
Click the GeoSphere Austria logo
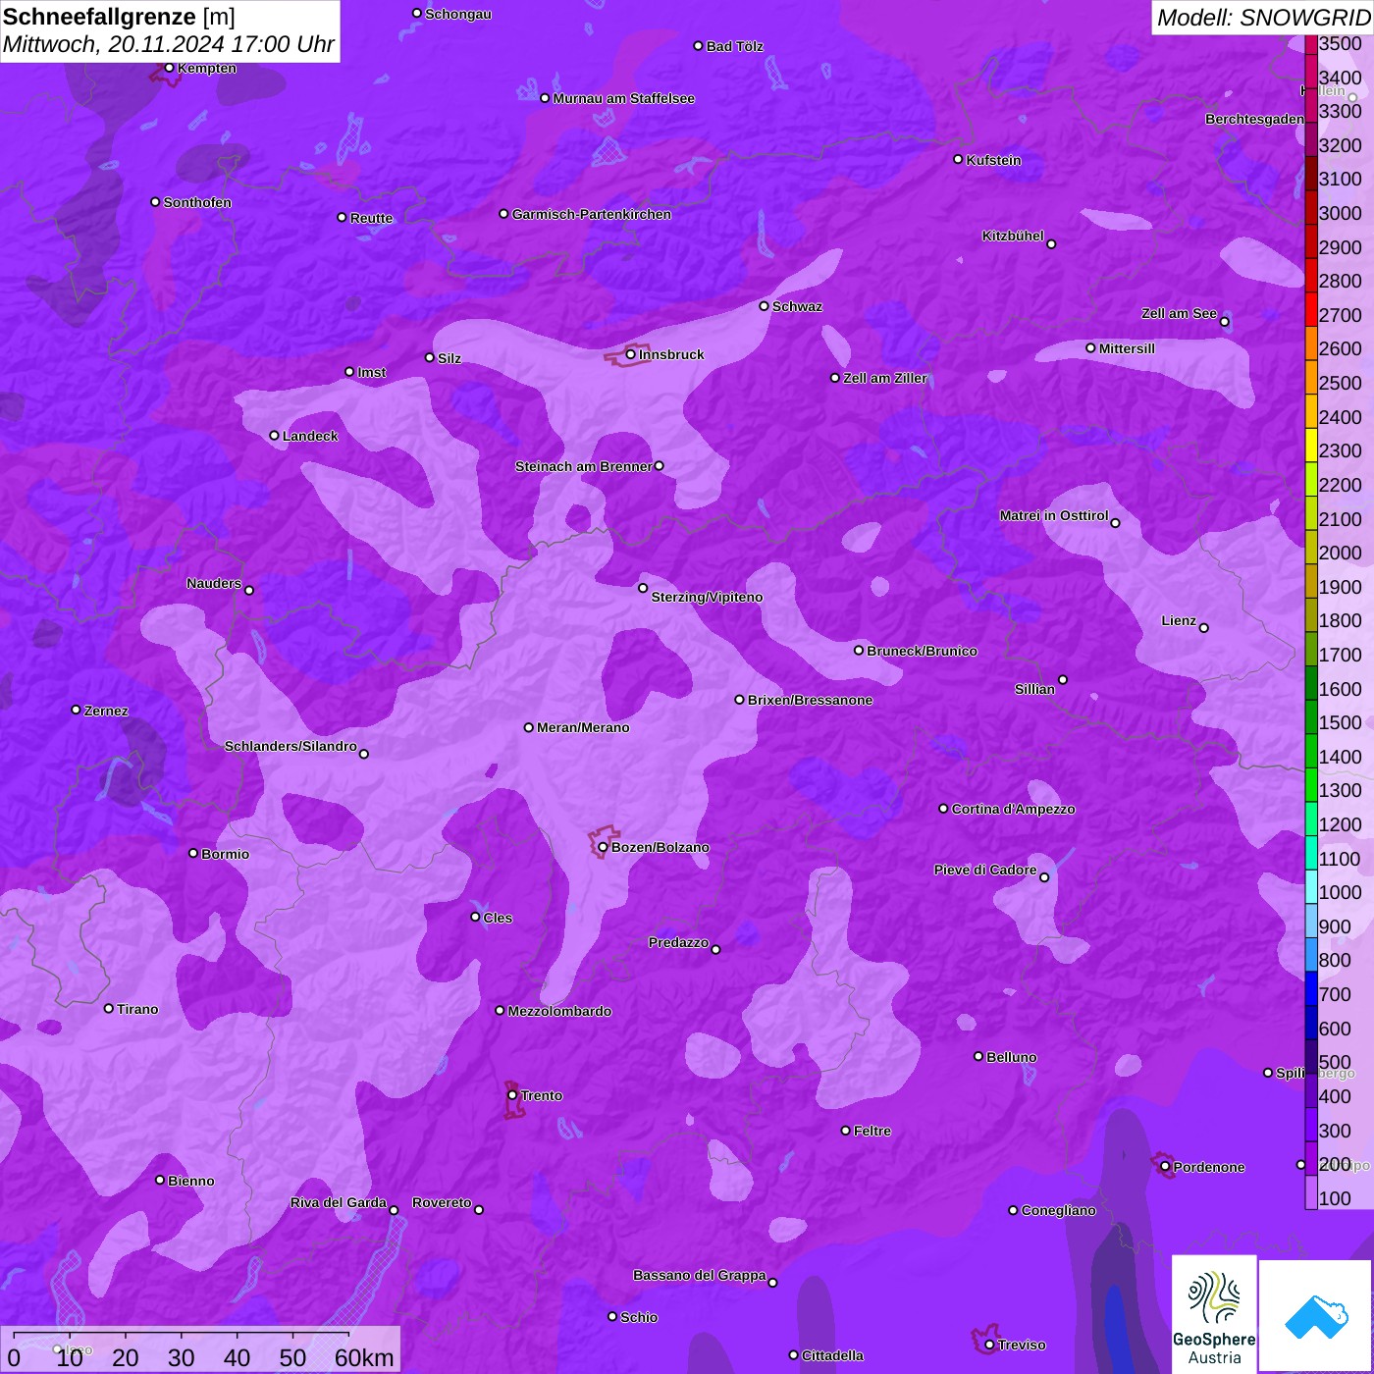point(1214,1314)
